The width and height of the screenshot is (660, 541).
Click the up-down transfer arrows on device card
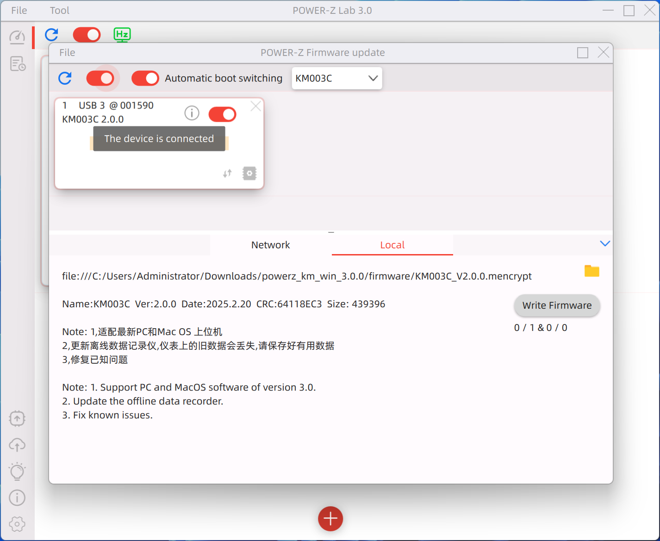tap(227, 173)
